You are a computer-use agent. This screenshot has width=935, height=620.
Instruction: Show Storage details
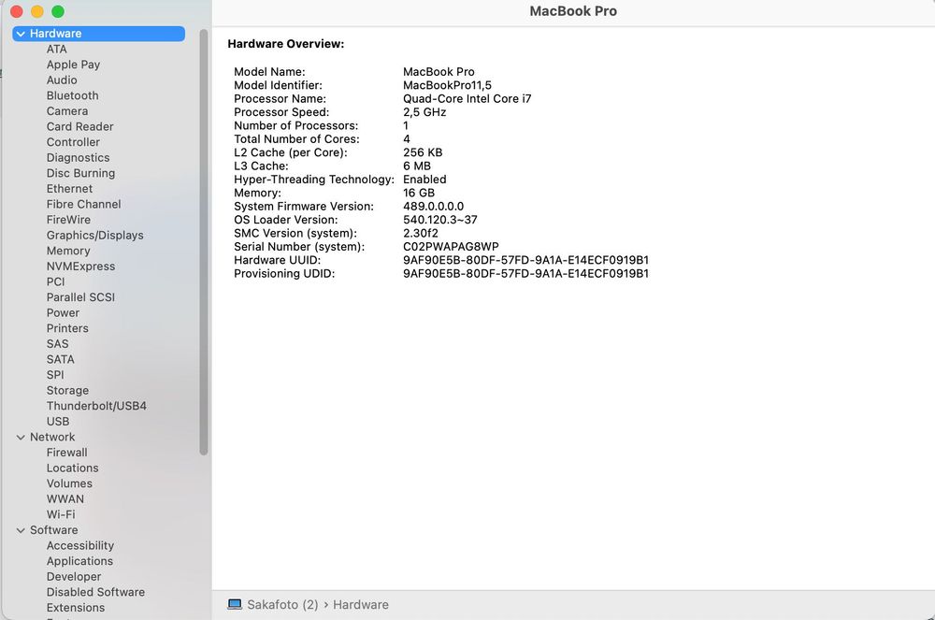point(67,390)
